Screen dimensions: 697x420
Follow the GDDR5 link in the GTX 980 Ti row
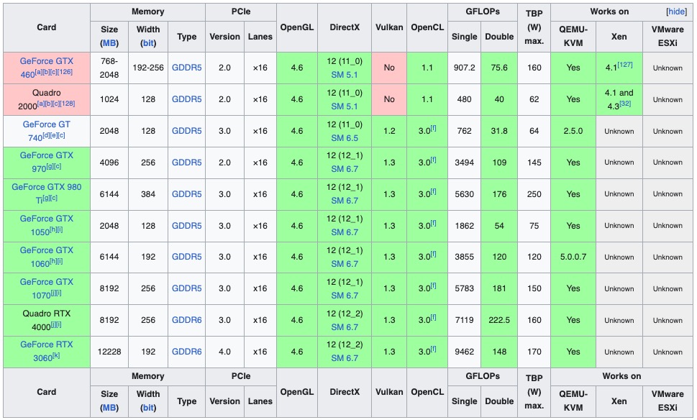click(x=187, y=193)
